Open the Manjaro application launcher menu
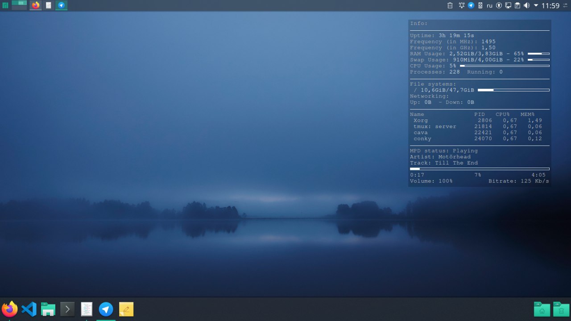This screenshot has height=321, width=571. [x=5, y=5]
